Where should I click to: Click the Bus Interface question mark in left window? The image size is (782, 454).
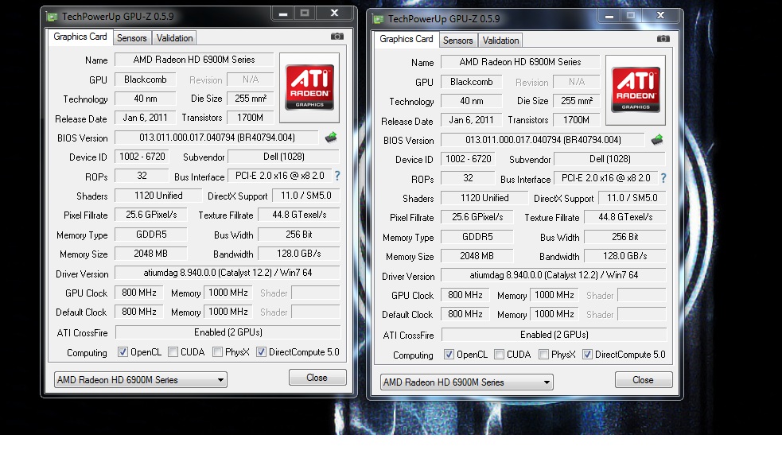click(337, 176)
